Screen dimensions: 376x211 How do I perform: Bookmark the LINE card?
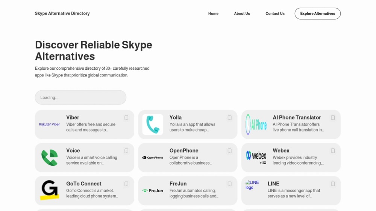pos(333,184)
